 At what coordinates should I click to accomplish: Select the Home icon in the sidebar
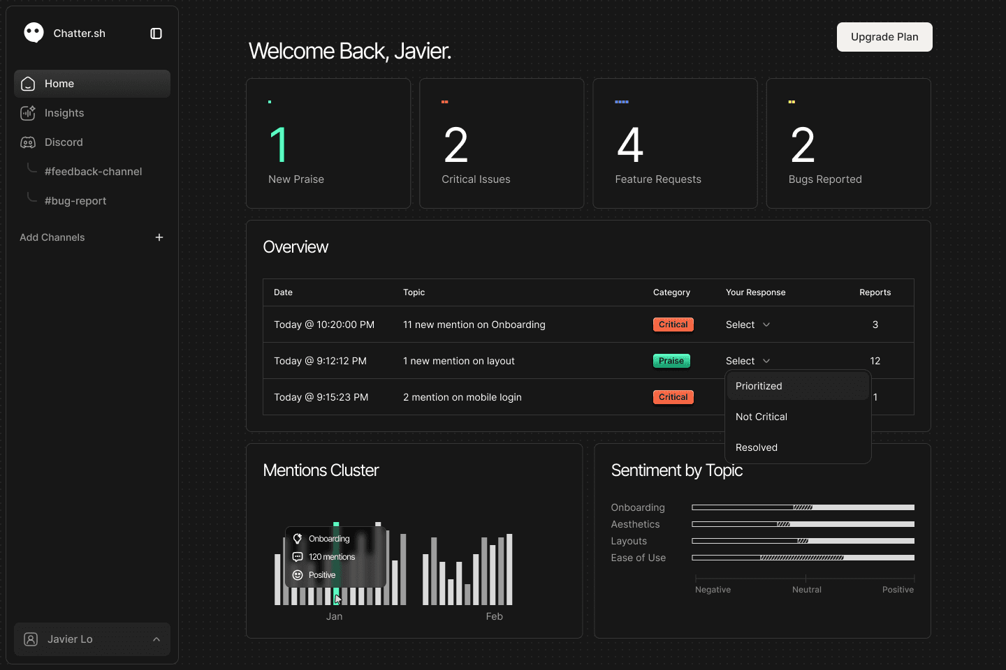coord(28,83)
